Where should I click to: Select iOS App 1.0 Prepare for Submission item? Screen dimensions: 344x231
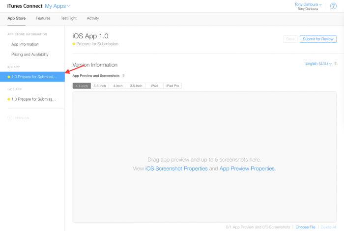[x=32, y=77]
